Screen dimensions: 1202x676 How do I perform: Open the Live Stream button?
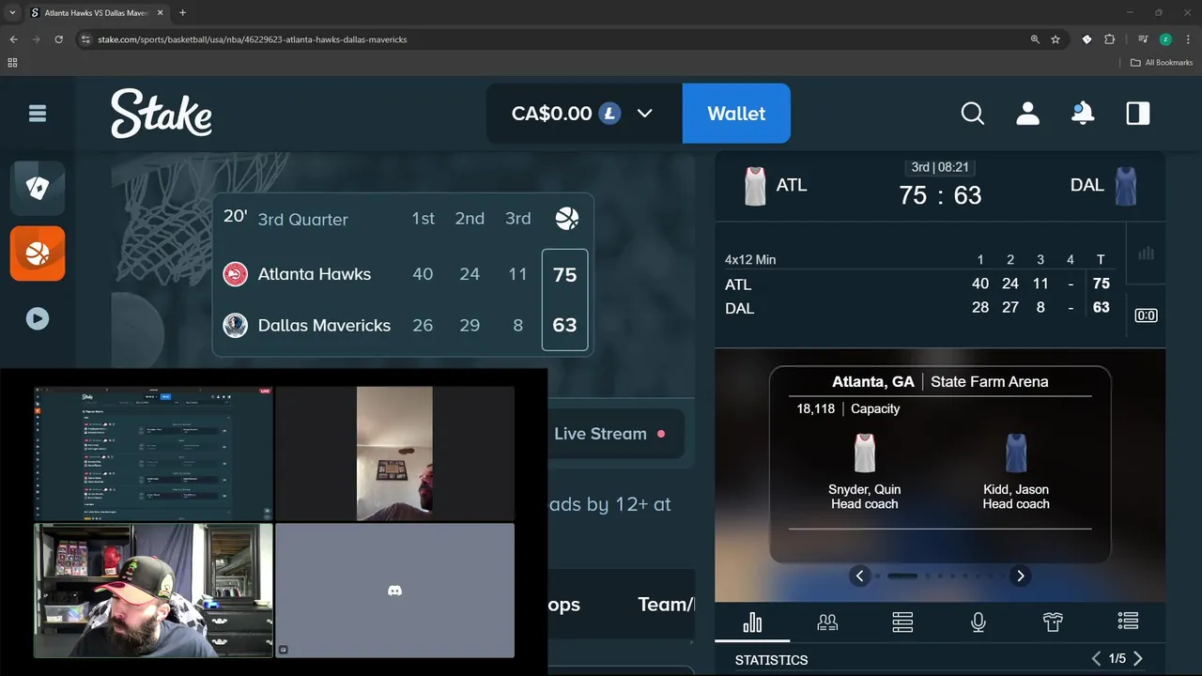(610, 434)
